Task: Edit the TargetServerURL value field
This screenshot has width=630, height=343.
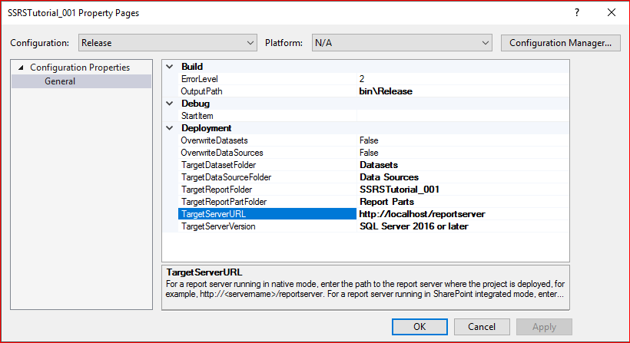Action: click(x=422, y=214)
